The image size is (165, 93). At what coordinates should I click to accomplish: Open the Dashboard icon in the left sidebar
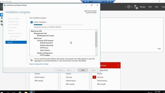pos(2,15)
